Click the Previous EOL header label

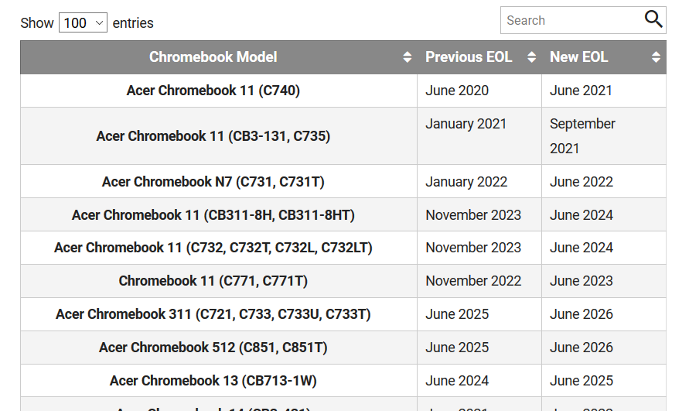point(469,57)
